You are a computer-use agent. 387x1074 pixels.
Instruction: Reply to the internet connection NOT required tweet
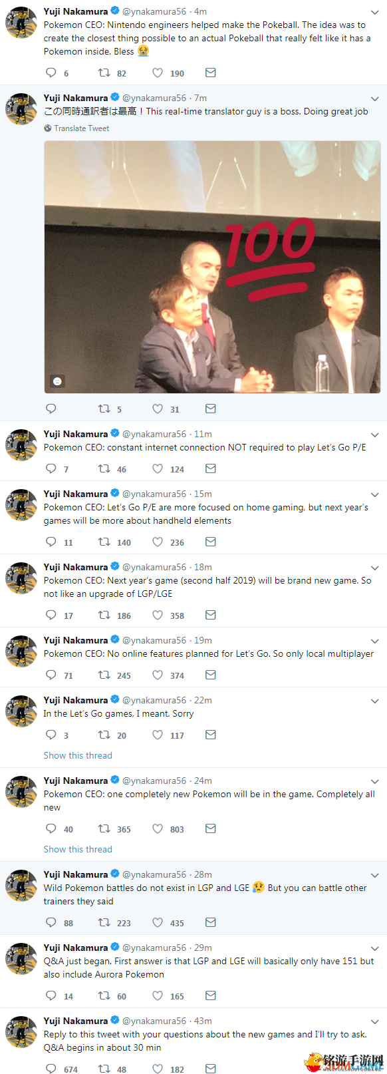(51, 468)
